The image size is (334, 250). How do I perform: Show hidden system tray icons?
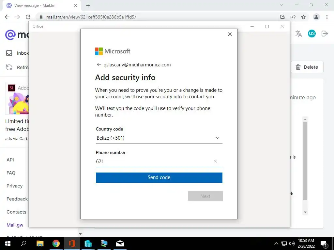pos(276,243)
